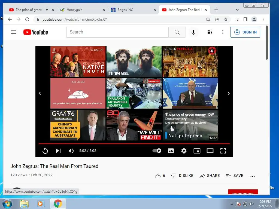Open the Chrome profile avatar
Screen dimensions: 279x209
pyautogui.click(x=254, y=19)
